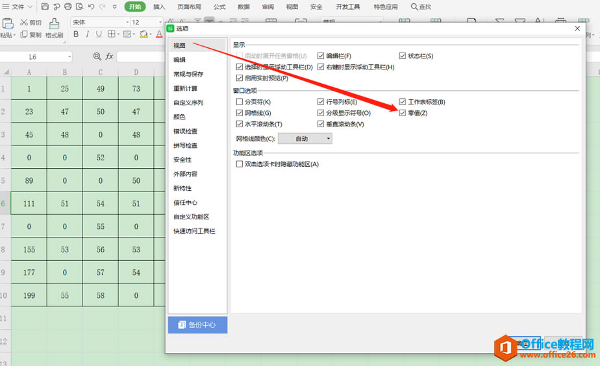
Task: Enable 双击选项卡时隐藏功能区(A) checkbox
Action: click(240, 164)
